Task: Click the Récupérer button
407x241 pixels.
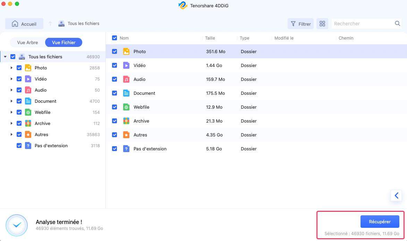Action: 380,221
